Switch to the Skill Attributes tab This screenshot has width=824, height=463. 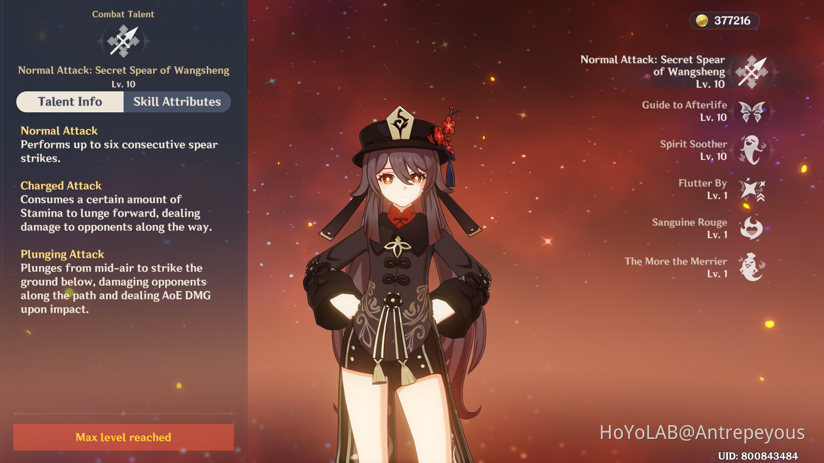tap(177, 102)
